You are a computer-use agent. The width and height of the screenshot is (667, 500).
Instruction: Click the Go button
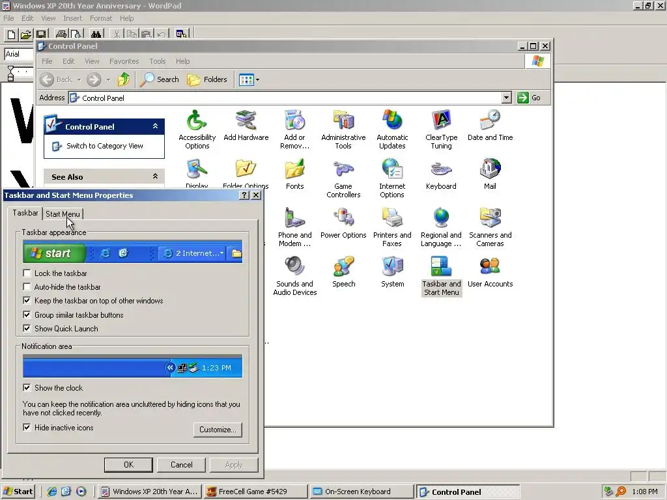(x=529, y=98)
